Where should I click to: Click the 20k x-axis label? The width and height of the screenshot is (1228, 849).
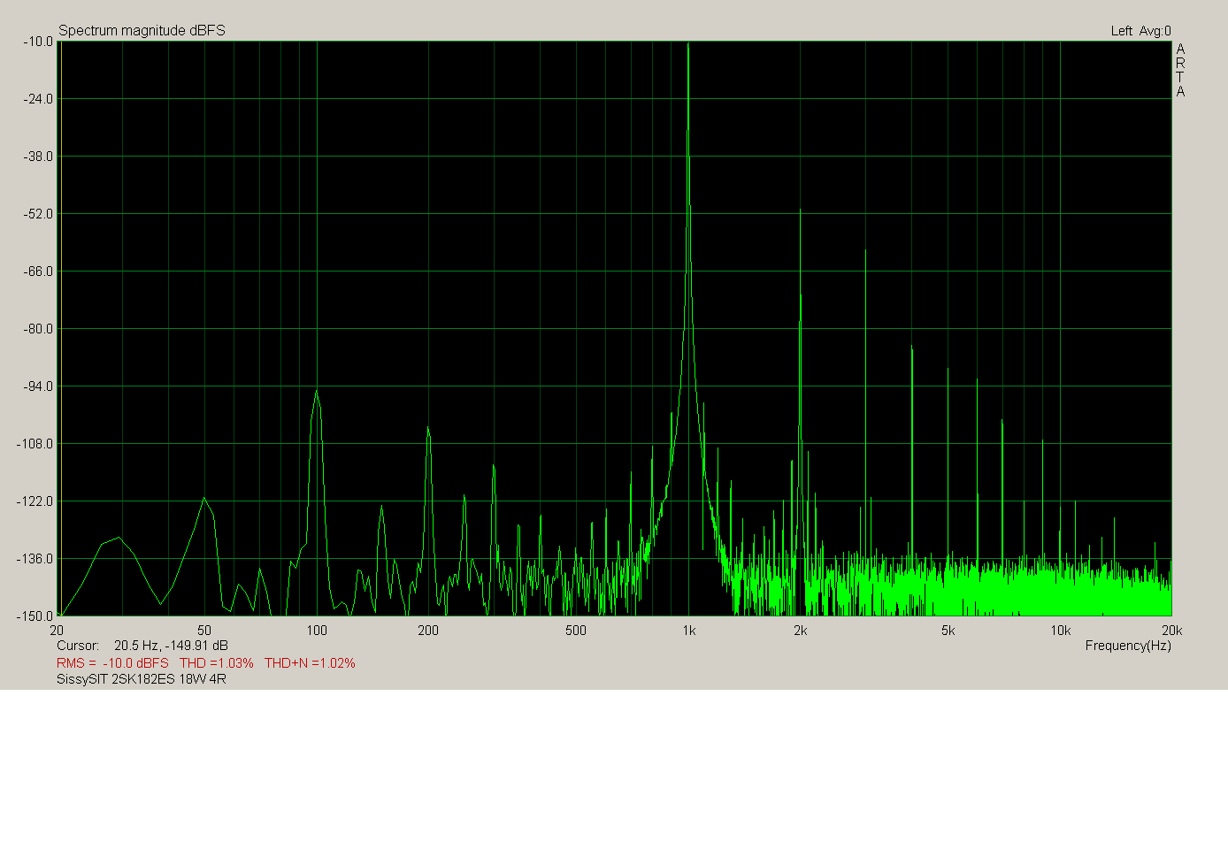pyautogui.click(x=1172, y=631)
